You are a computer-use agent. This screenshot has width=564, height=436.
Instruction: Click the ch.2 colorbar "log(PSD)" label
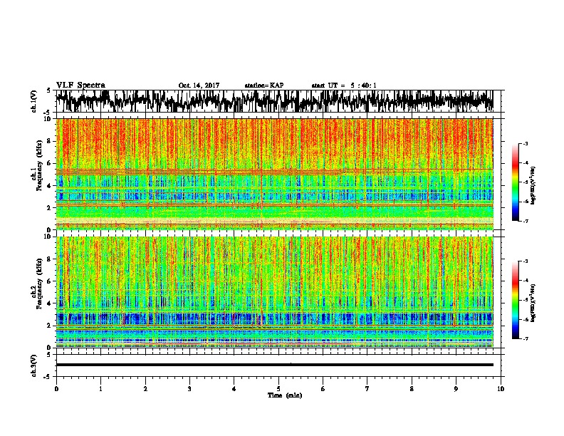coord(533,303)
